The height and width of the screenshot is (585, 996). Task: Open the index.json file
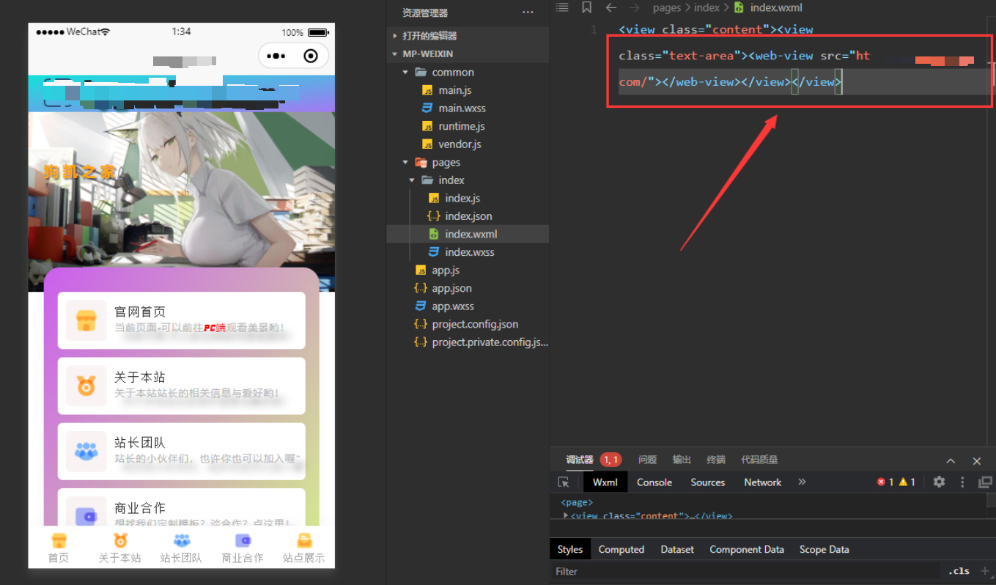[x=468, y=216]
